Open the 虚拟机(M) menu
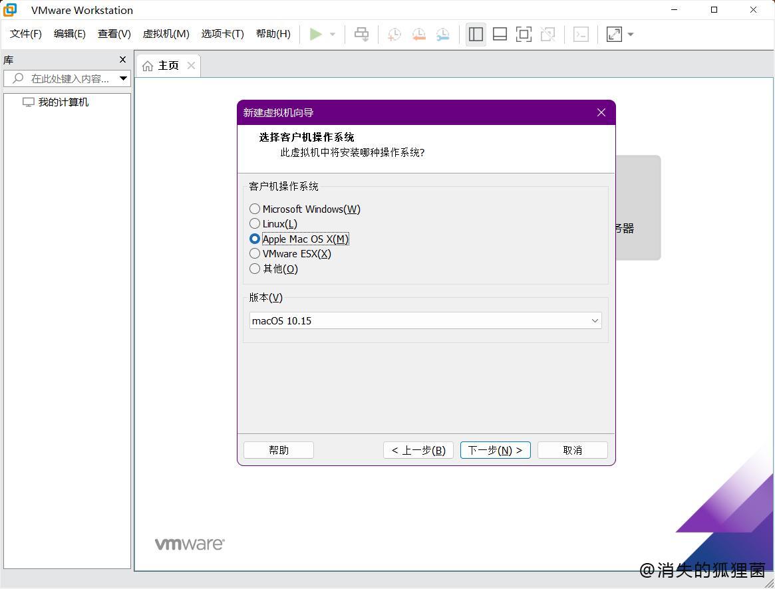Screen dimensions: 775x589 point(166,34)
